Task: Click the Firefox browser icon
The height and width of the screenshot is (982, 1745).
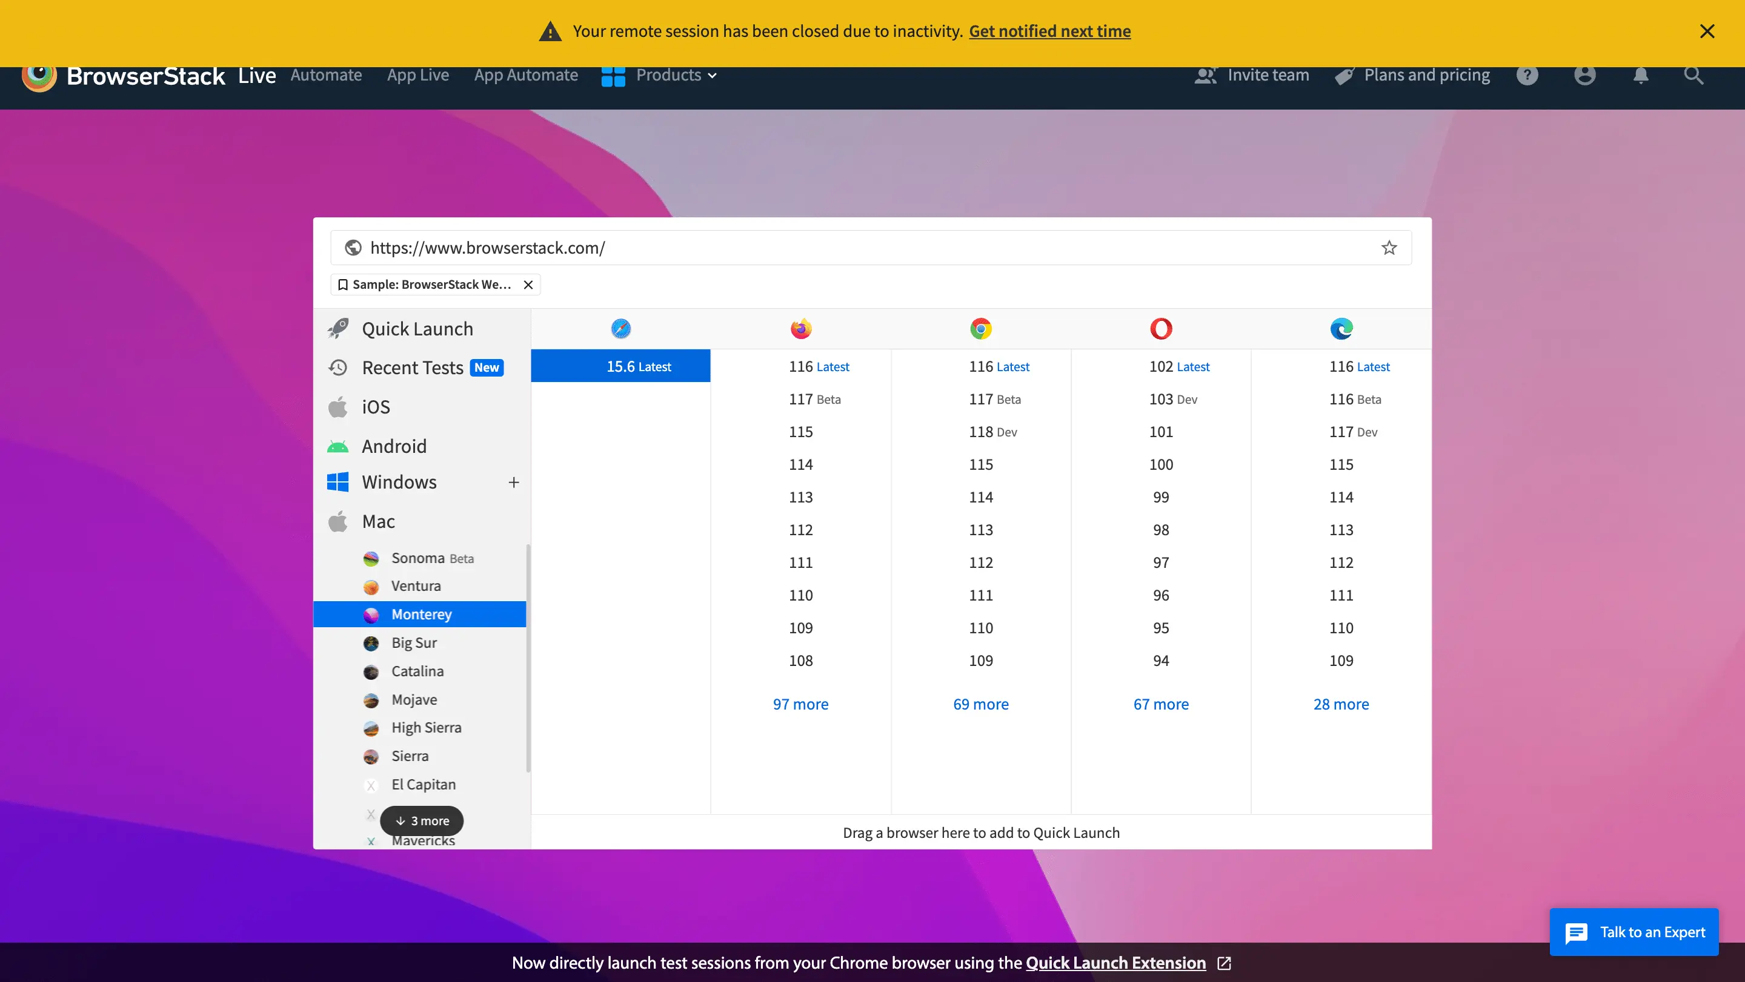Action: [x=800, y=329]
